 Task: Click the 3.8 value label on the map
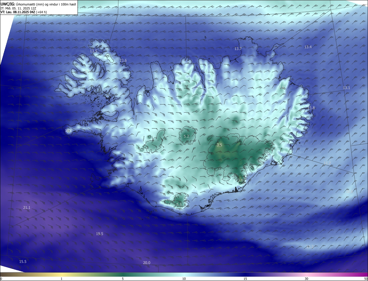240,180
